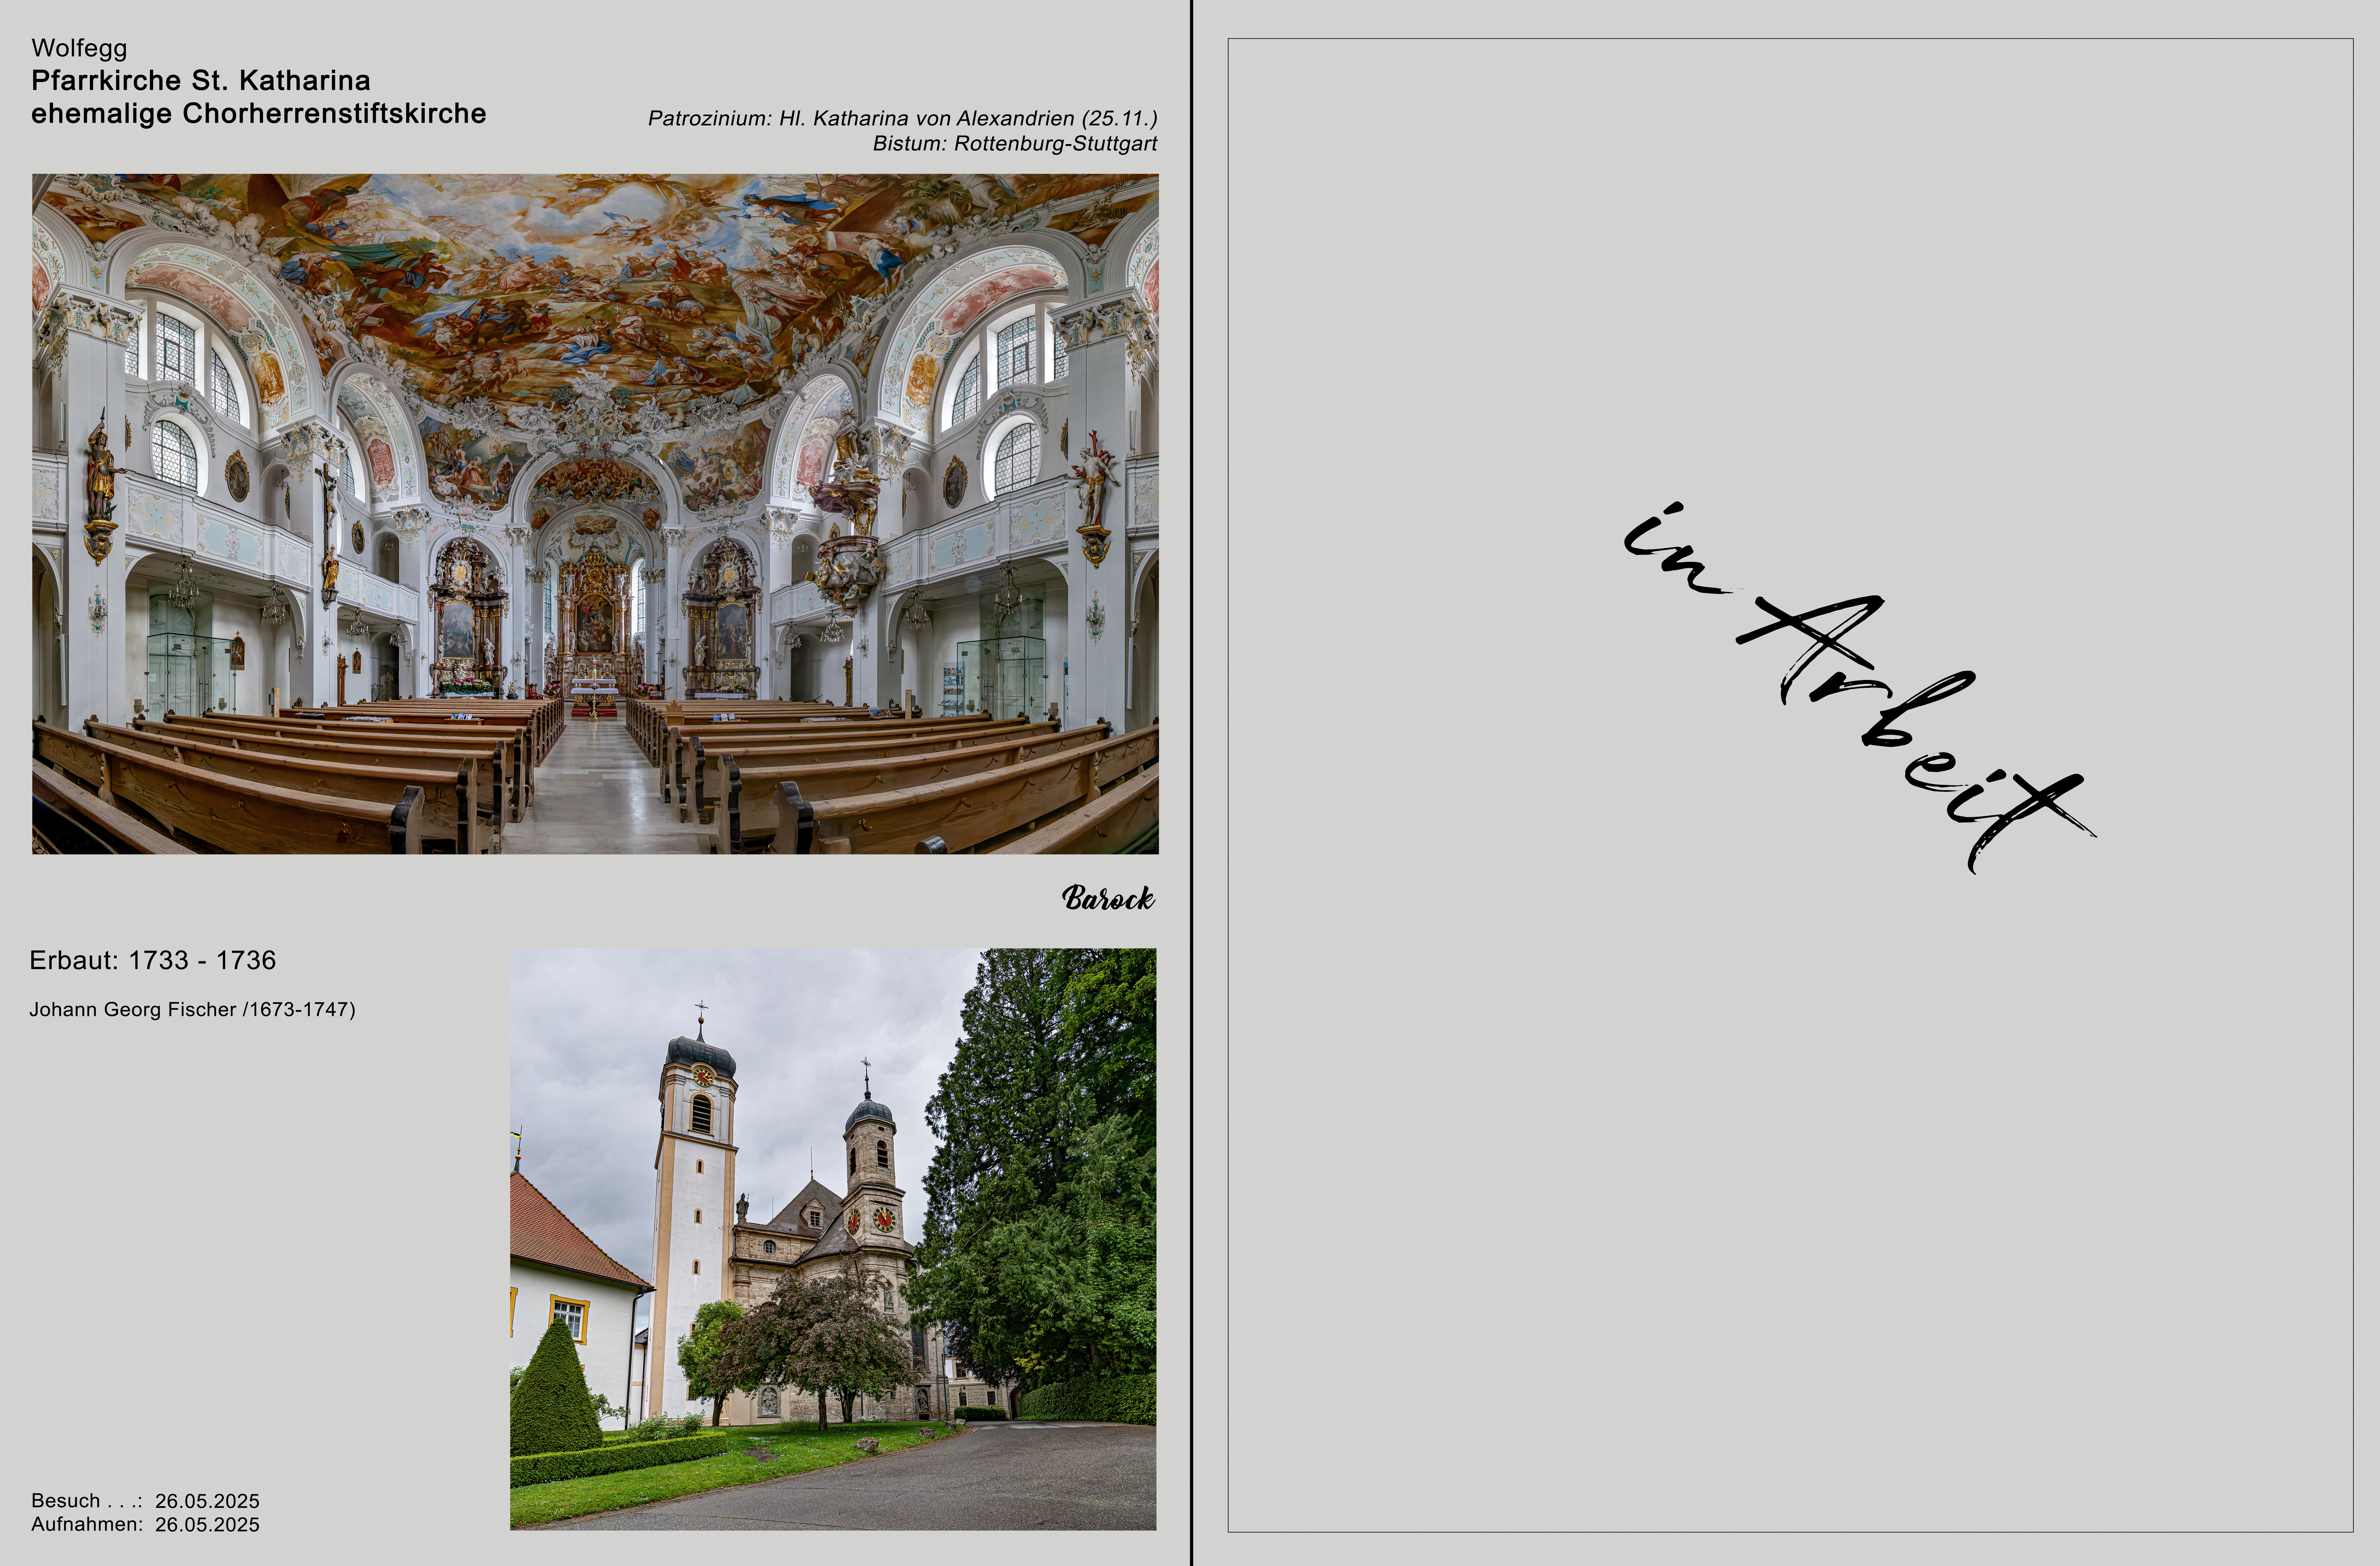Viewport: 2380px width, 1566px height.
Task: Click the 'Besuch: 26.05.2025' entry
Action: [x=145, y=1500]
